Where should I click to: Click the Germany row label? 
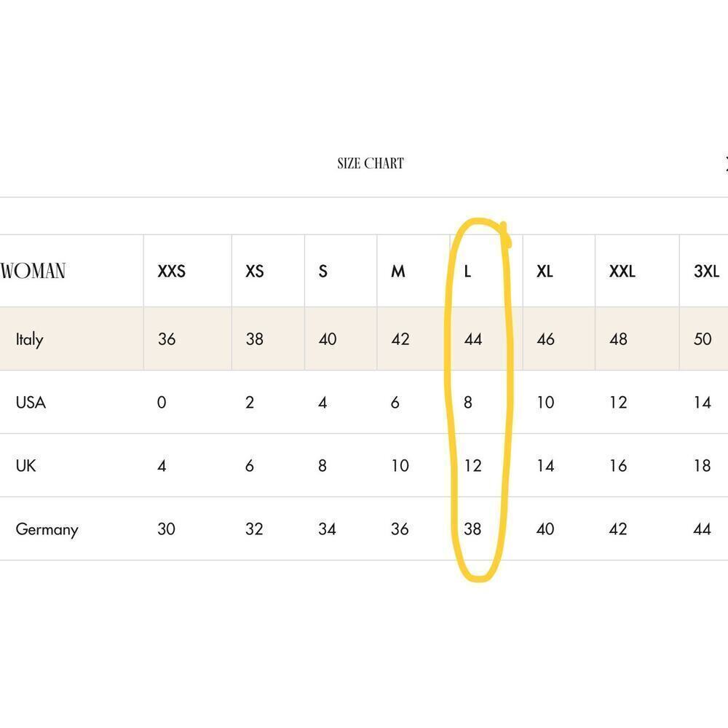(47, 529)
